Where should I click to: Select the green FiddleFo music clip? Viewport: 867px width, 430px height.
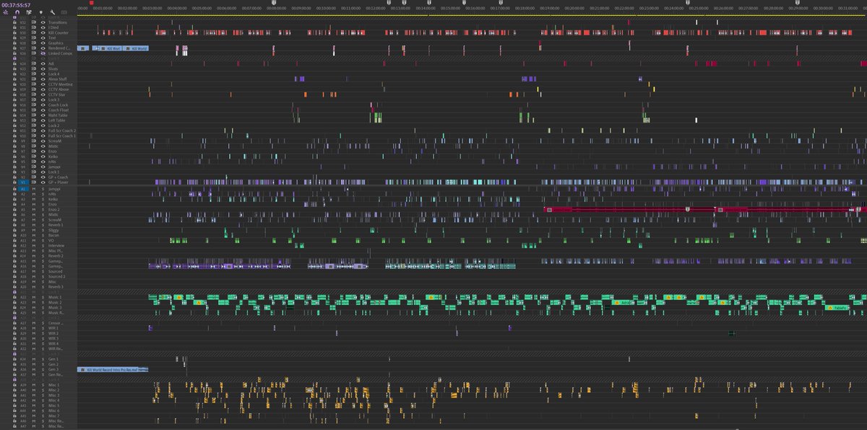click(837, 307)
